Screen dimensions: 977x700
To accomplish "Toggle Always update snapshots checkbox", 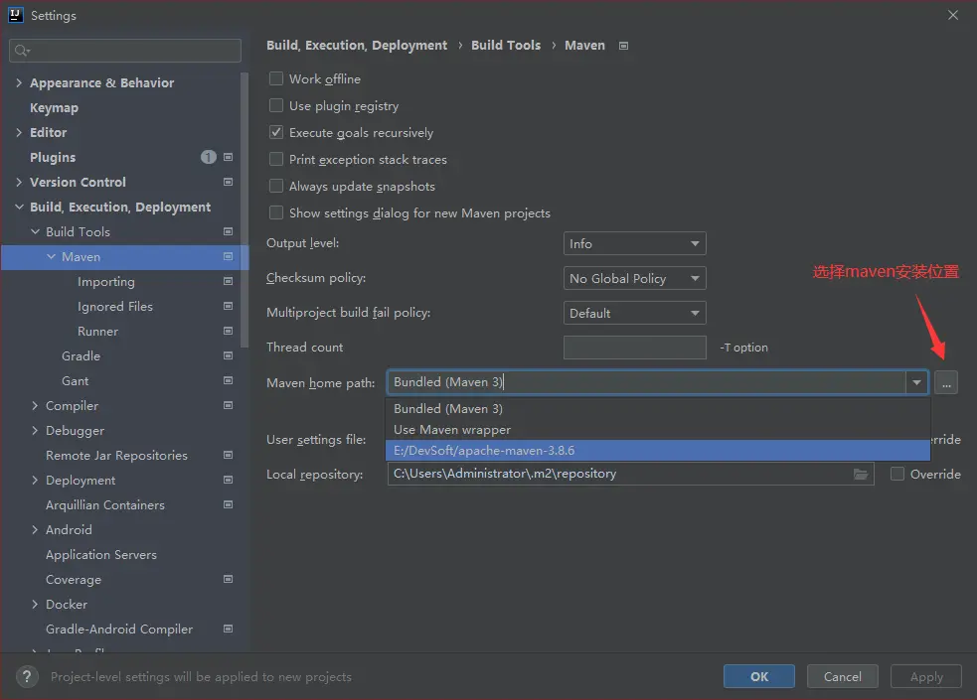I will click(277, 187).
